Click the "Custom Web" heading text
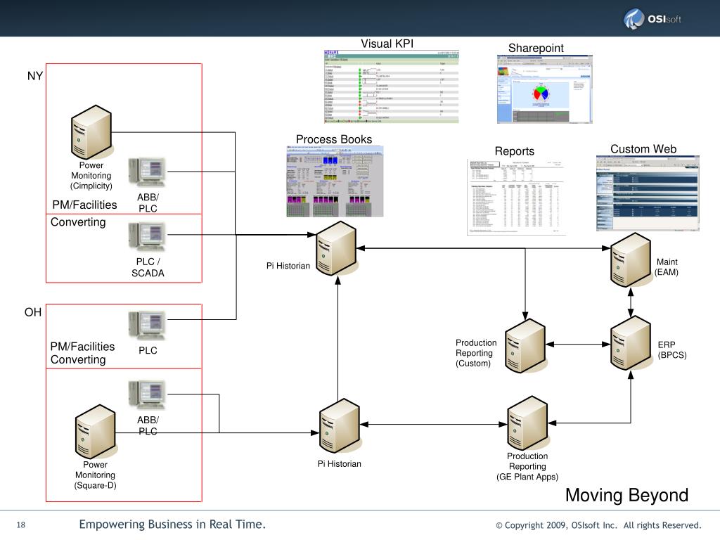Image resolution: width=720 pixels, height=540 pixels. click(643, 149)
